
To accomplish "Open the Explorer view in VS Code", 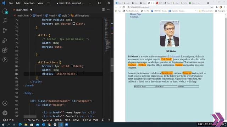I will [5, 11].
